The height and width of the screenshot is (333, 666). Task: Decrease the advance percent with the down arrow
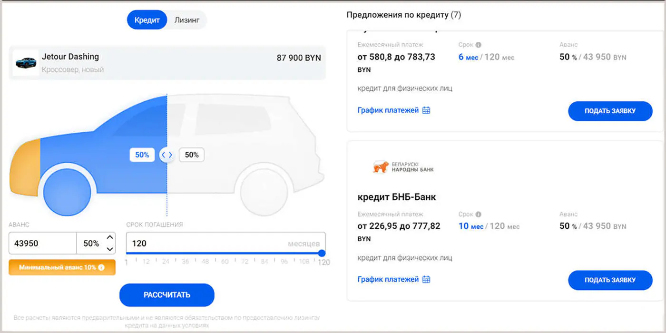(x=110, y=249)
